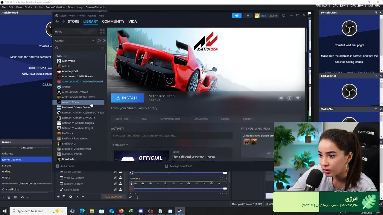This screenshot has height=215, width=383.
Task: Add Assetto Corsa to favorites heart icon
Action: coord(298,98)
